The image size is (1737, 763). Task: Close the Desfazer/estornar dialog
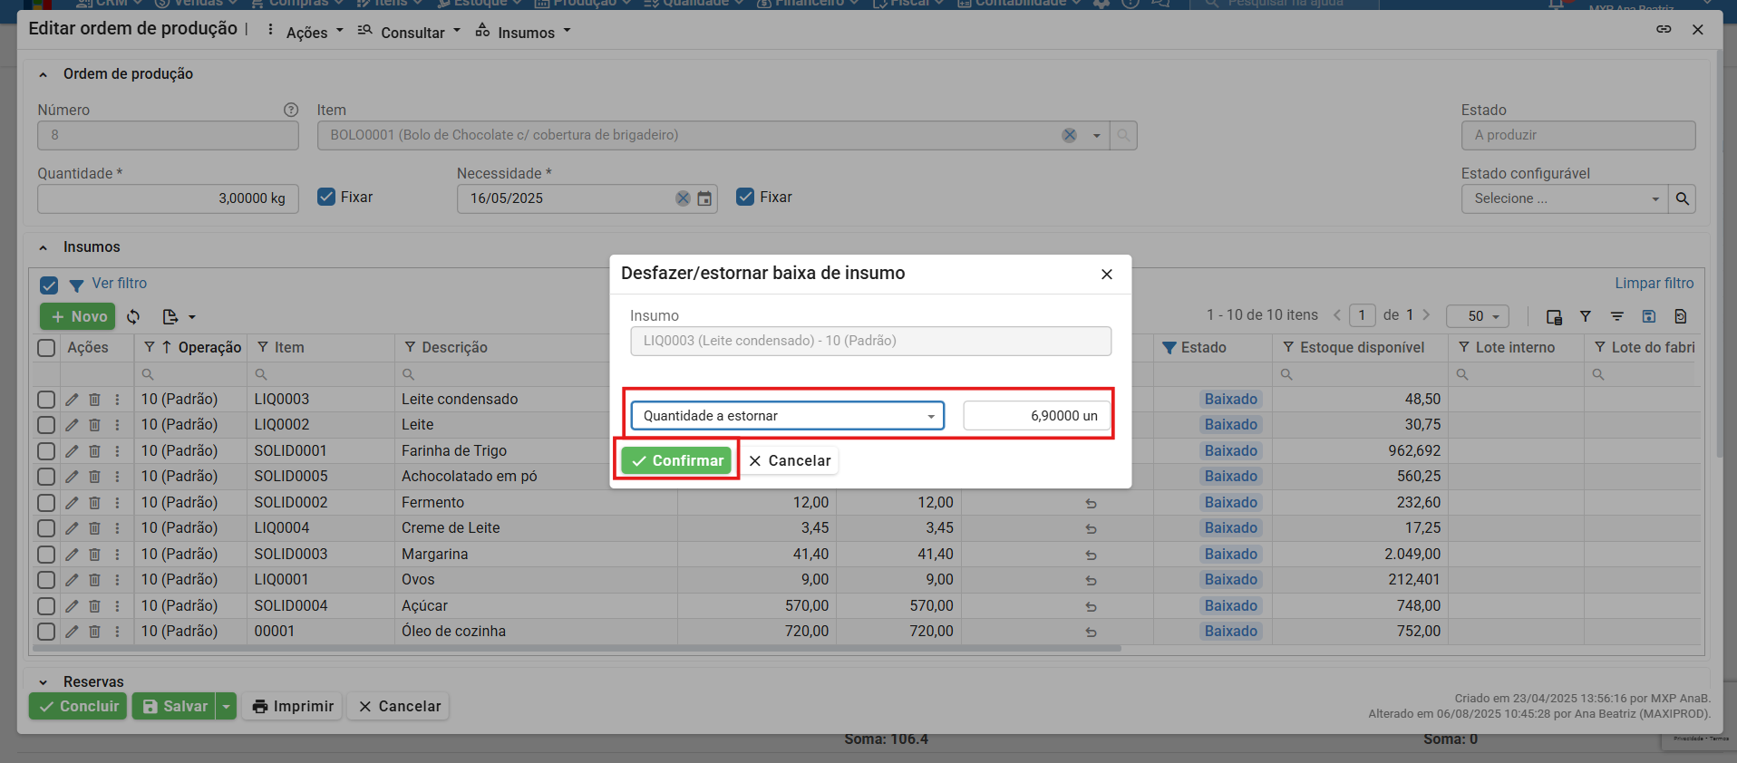click(1107, 275)
